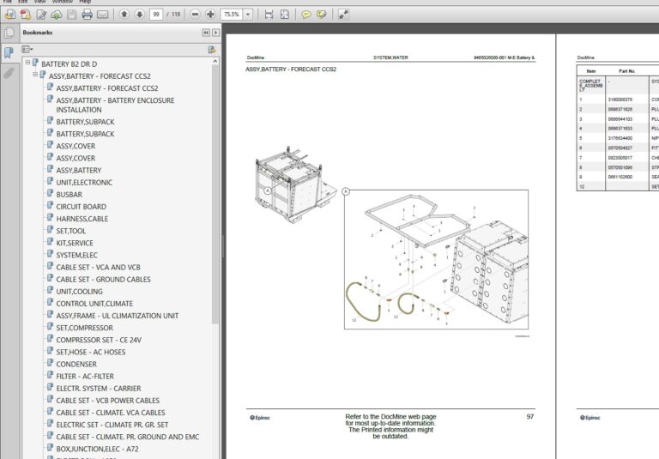
Task: Open the bookmarks options menu dropdown
Action: tap(27, 50)
